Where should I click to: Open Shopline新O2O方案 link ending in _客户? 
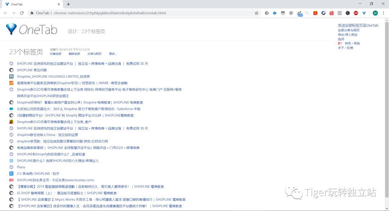pos(54,121)
